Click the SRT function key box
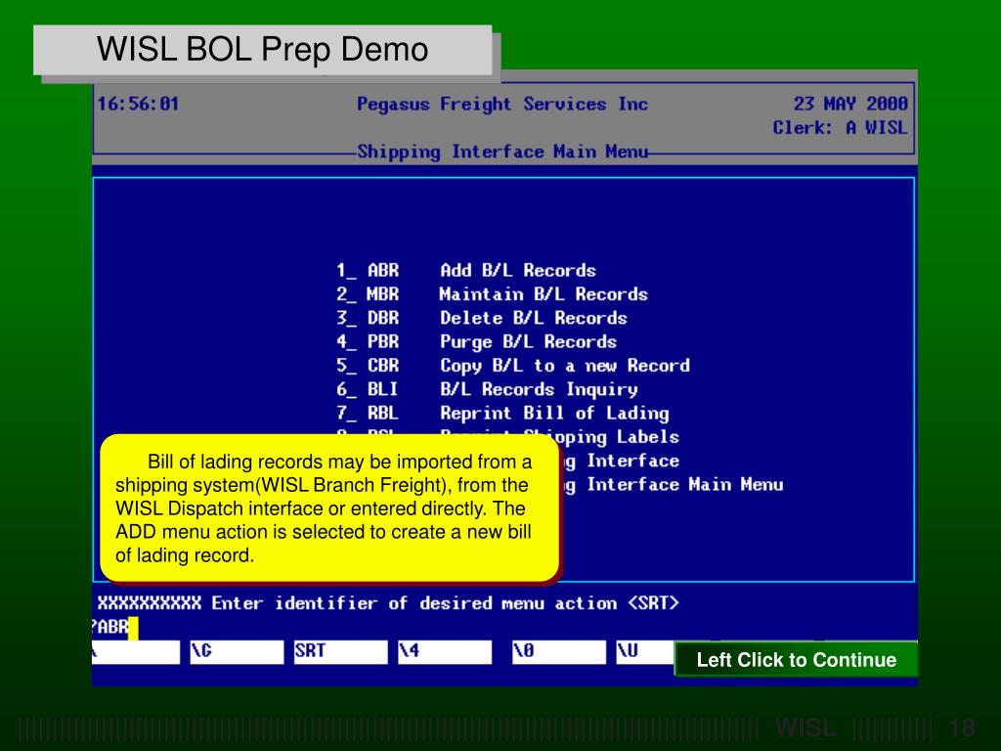1001x751 pixels. click(340, 651)
